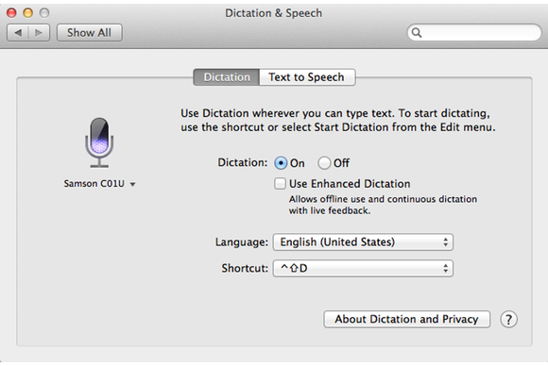Viewport: 548px width, 366px height.
Task: Click the Show All button
Action: click(x=90, y=33)
